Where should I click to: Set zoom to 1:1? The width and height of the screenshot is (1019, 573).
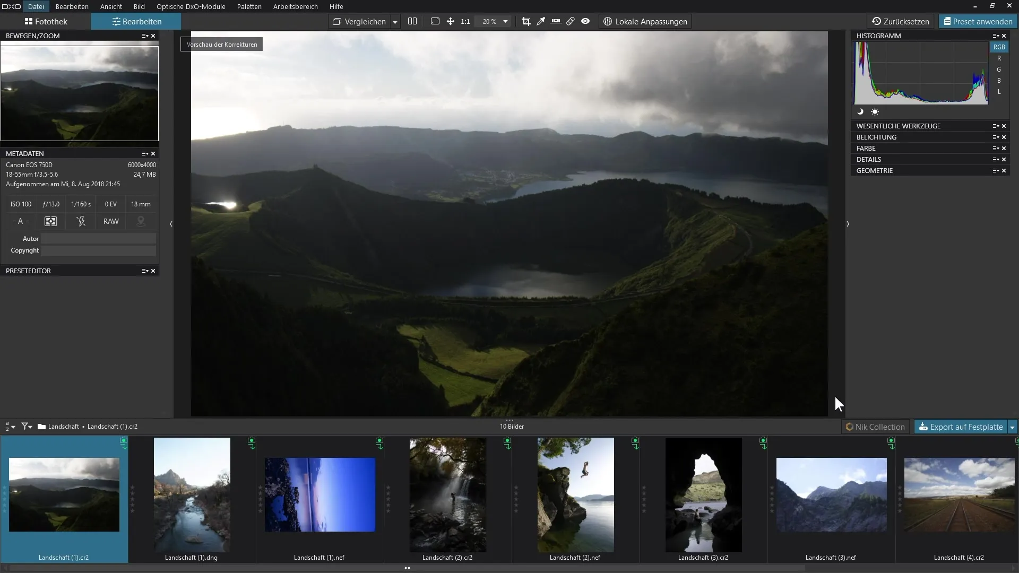[x=465, y=22]
